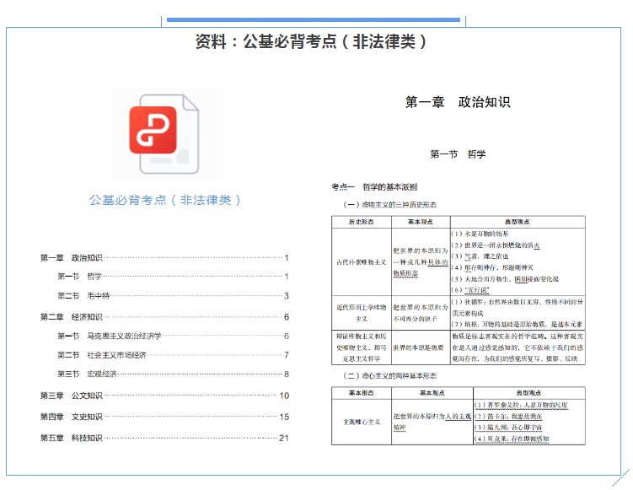Screen dimensions: 633x490
Task: Select subheading （一）唯物主义的三种历史形态
Action: 390,205
